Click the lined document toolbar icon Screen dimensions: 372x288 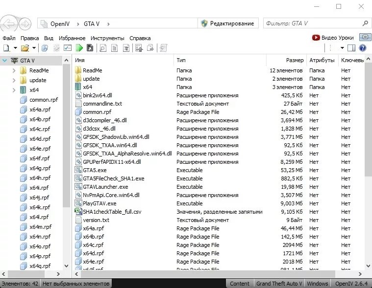click(114, 48)
